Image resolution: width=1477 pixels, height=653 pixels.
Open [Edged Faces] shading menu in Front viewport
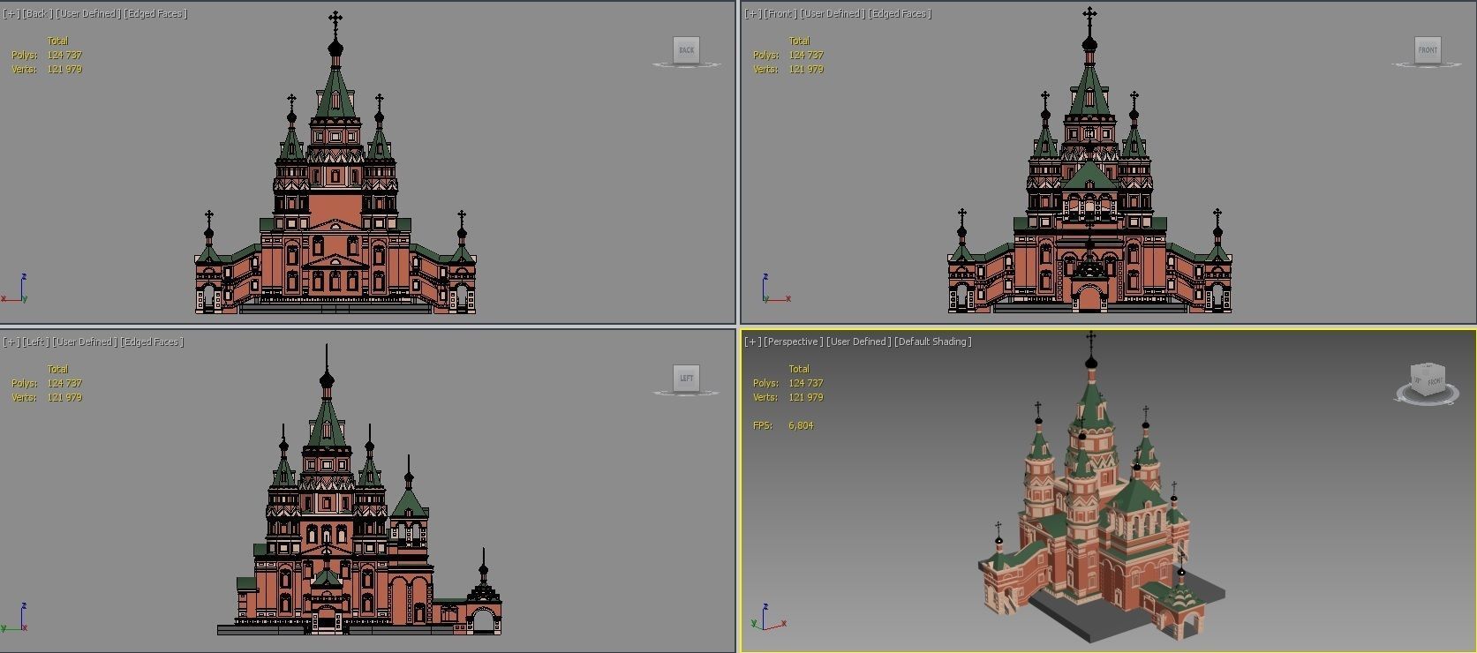(901, 13)
